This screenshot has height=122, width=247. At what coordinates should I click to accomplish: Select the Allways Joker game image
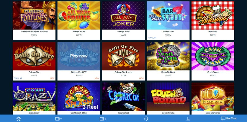point(123,15)
